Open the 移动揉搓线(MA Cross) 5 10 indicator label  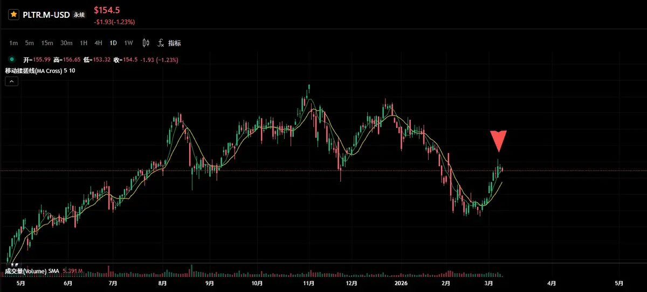[x=40, y=70]
